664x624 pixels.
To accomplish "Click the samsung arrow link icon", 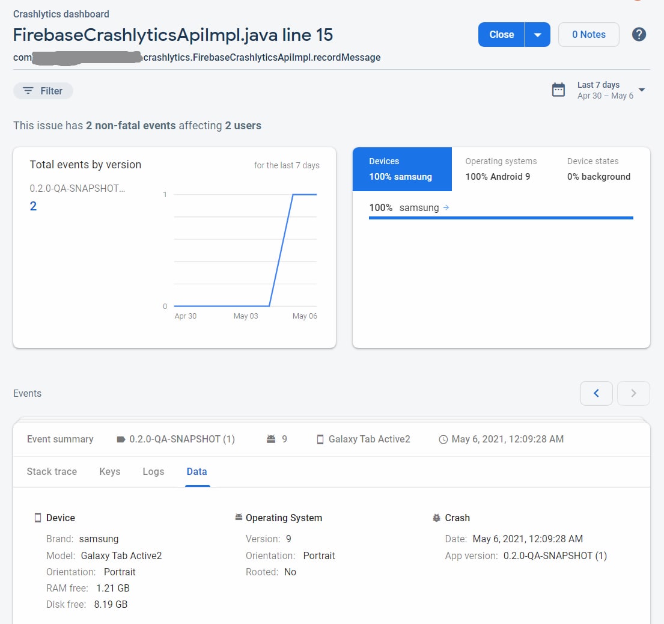I will click(446, 207).
